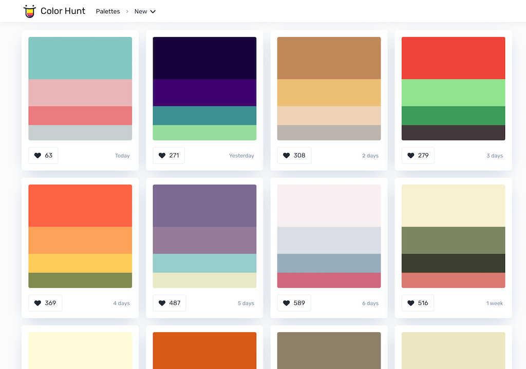Select the orange-red swatch in the 4 days palette
This screenshot has width=526, height=369.
(80, 206)
